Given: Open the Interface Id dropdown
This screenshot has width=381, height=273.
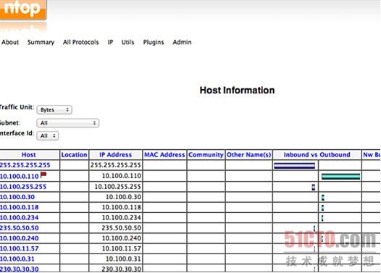Looking at the screenshot, I should 48,135.
